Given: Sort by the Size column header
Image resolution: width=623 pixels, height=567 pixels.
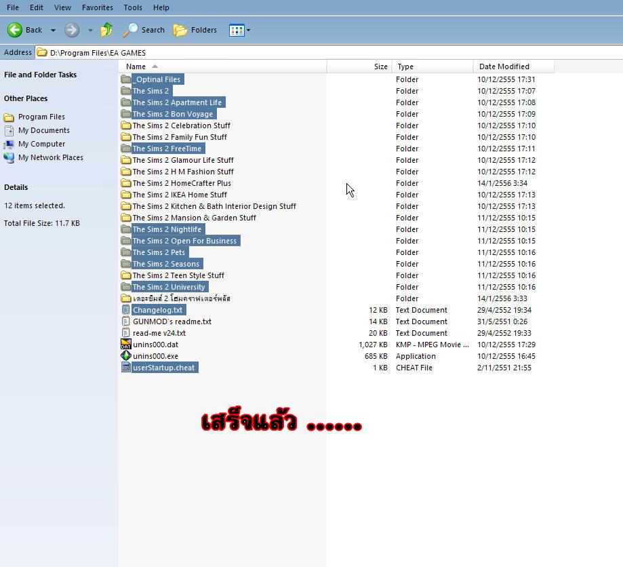Looking at the screenshot, I should point(359,66).
